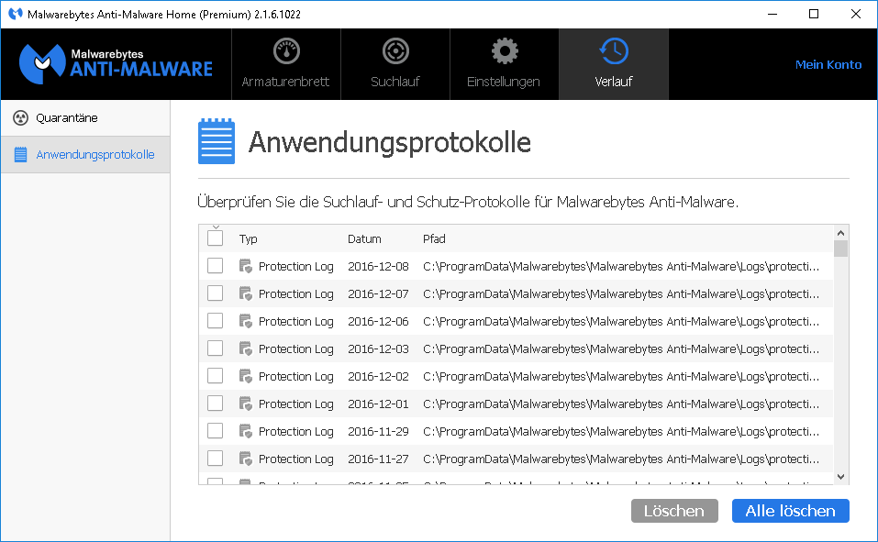The image size is (878, 542).
Task: Check the 2016-12-06 Protection Log checkbox
Action: [x=215, y=320]
